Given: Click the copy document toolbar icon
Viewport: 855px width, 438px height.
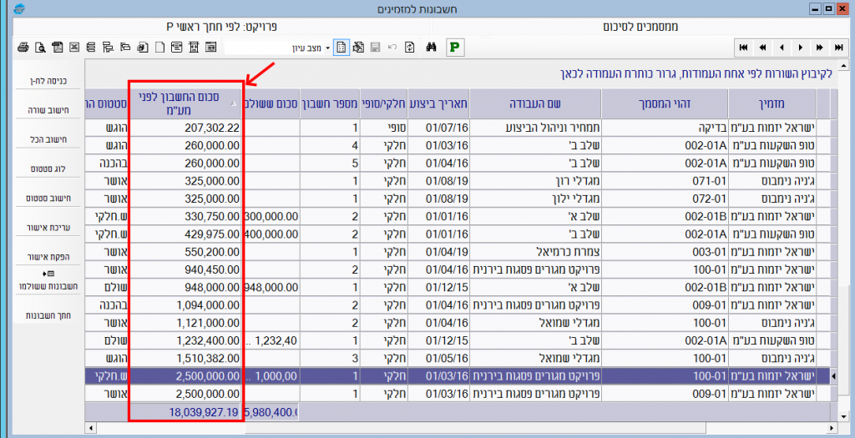Looking at the screenshot, I should (142, 48).
